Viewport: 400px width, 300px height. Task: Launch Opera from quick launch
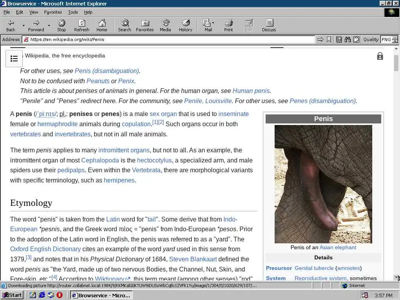(59, 295)
